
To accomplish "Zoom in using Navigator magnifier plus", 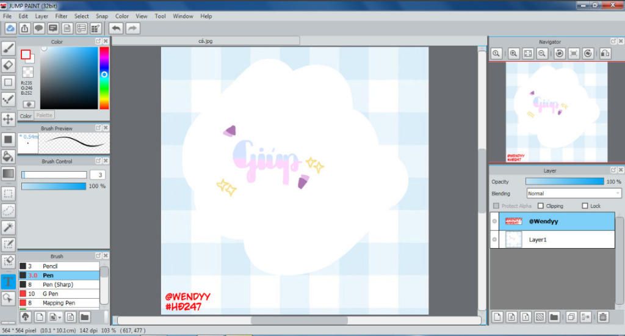I will (x=513, y=54).
